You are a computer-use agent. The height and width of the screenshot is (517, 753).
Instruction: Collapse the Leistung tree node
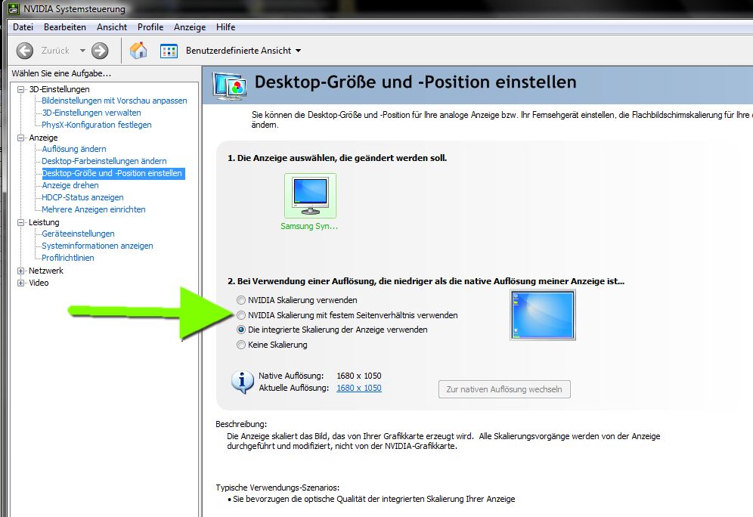20,222
